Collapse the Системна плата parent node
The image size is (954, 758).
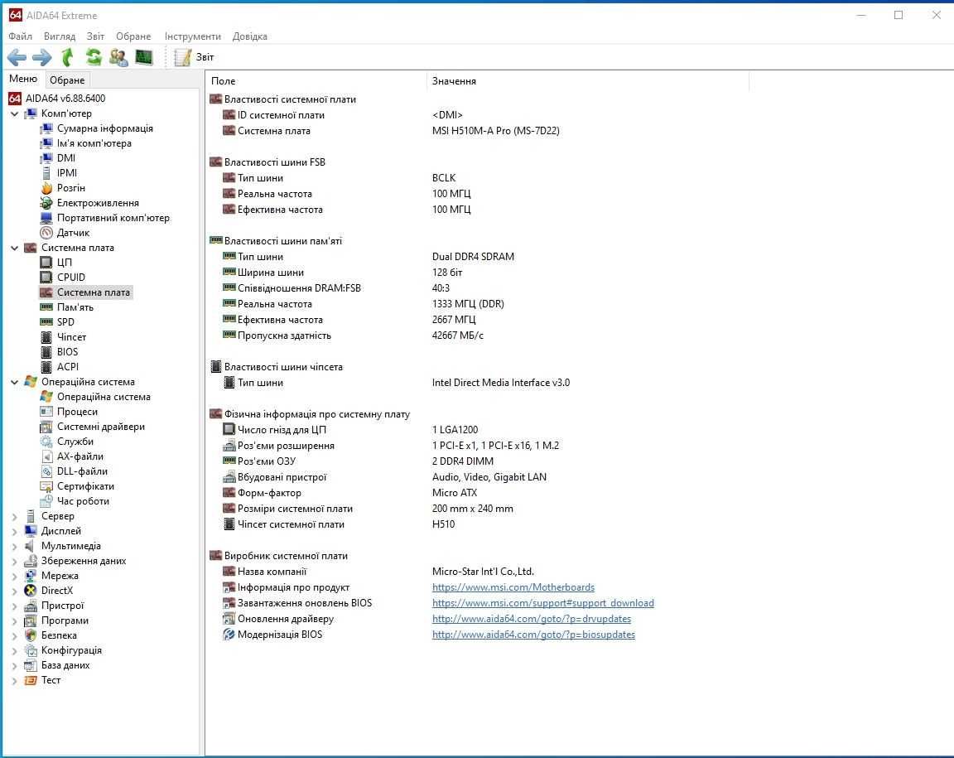tap(15, 248)
